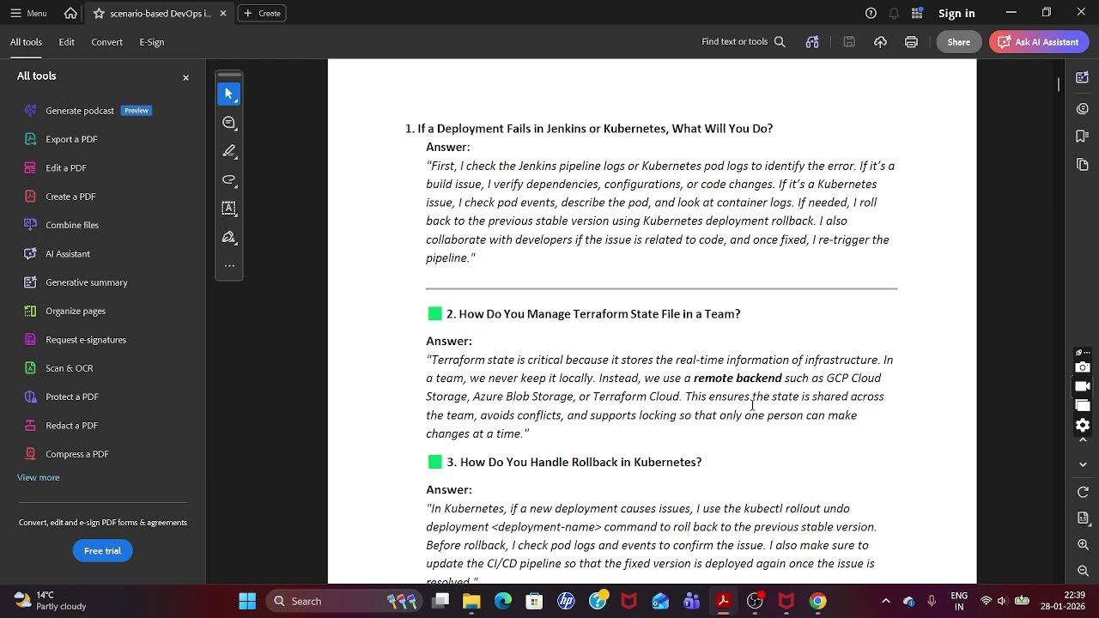Open the AI link-sharing icon in toolbar

812,42
